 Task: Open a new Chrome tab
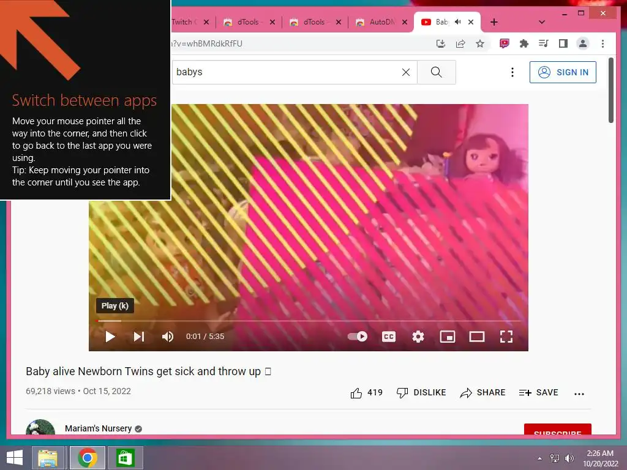tap(494, 22)
